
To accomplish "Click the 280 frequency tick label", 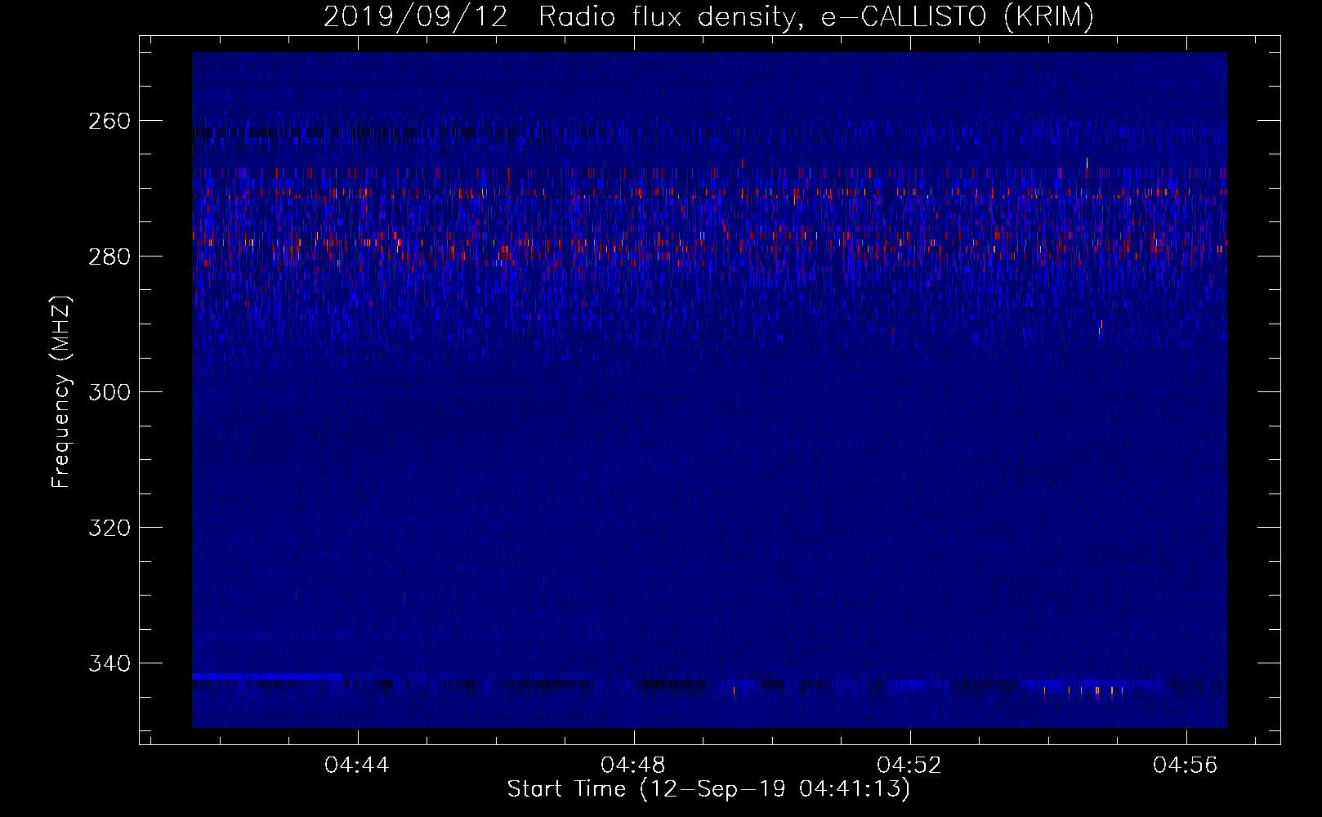I will pos(109,257).
